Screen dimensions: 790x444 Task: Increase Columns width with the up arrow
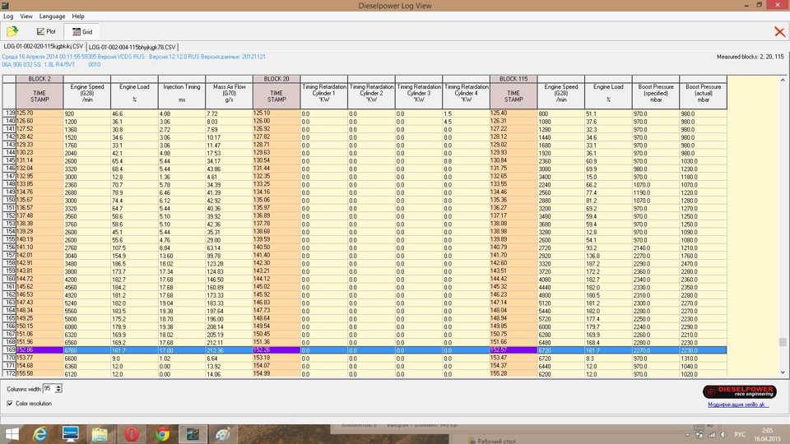click(x=58, y=385)
